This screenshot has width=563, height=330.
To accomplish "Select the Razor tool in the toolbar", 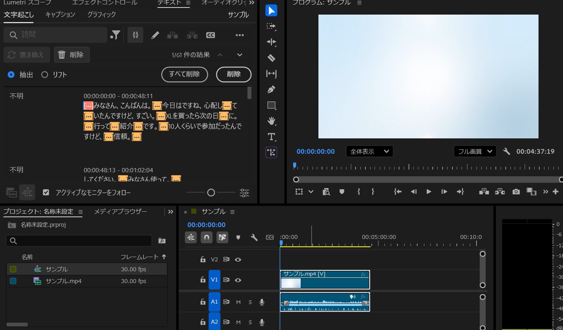I will (x=271, y=58).
